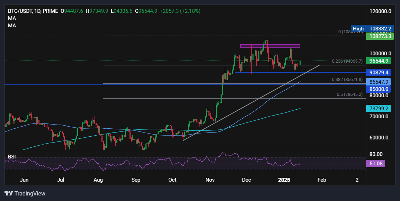Viewport: 400px width, 201px height.
Task: Click the purple 51.08 RSI value tag
Action: [x=375, y=164]
